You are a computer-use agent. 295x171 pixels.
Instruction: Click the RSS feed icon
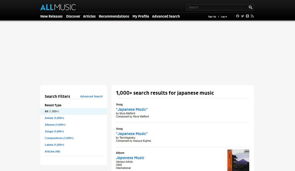[x=252, y=16]
